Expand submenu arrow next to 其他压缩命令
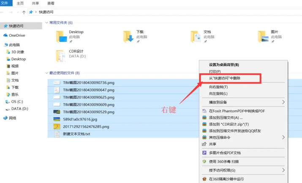This screenshot has height=183, width=302. (x=283, y=137)
